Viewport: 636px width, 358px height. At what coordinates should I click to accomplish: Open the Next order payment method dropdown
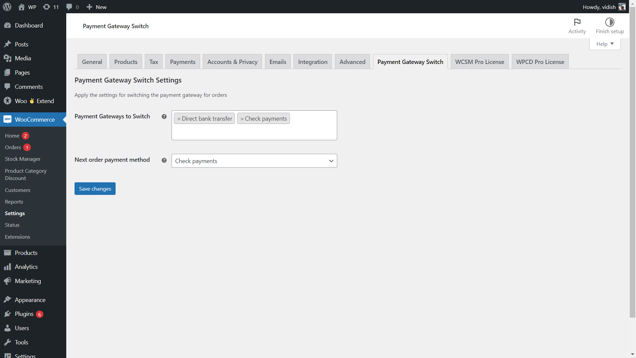tap(254, 161)
